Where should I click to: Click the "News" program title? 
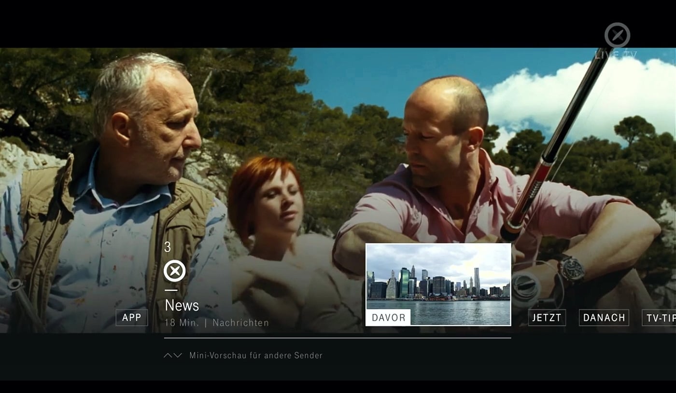point(181,305)
